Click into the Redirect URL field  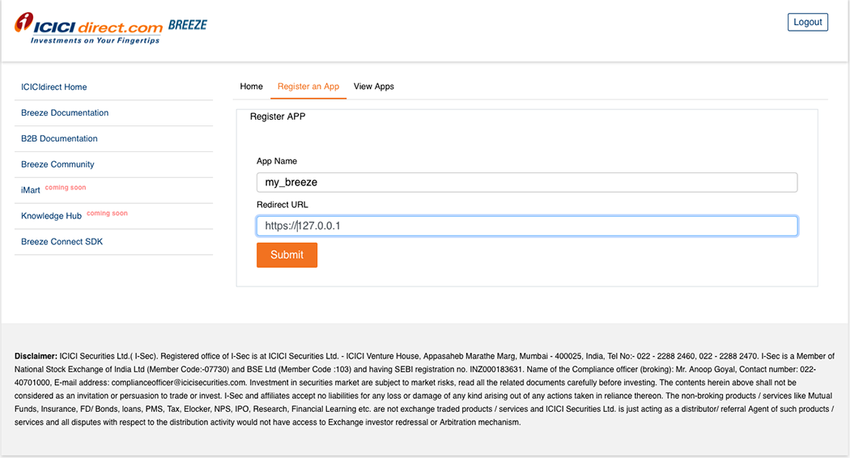[x=526, y=226]
